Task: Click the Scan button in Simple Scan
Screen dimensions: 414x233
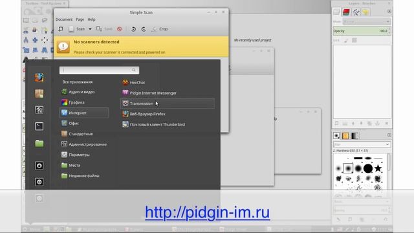Action: point(77,29)
